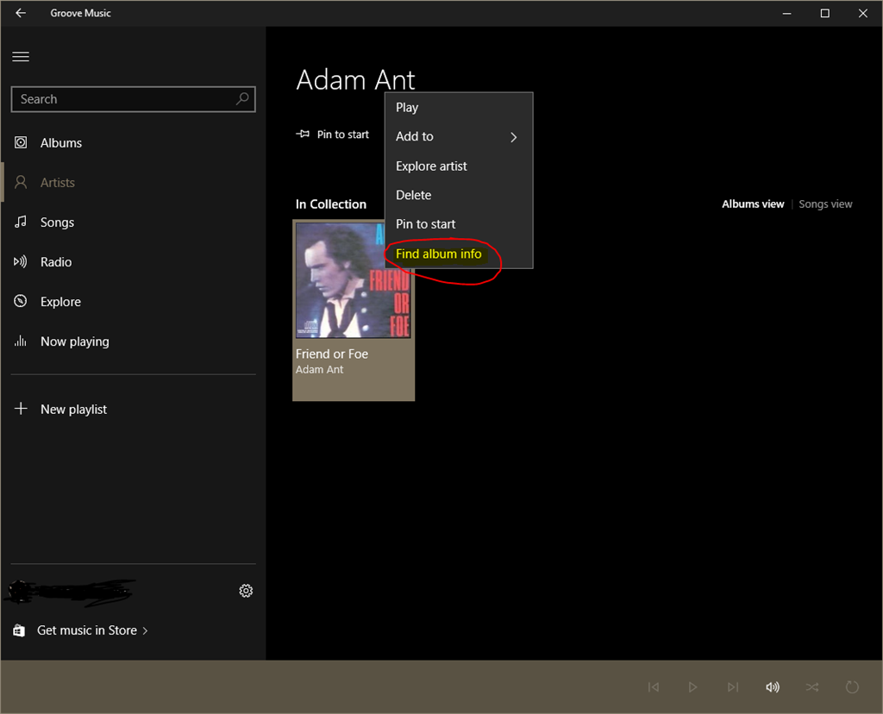This screenshot has height=714, width=883.
Task: Expand the Add to submenu
Action: click(x=459, y=137)
